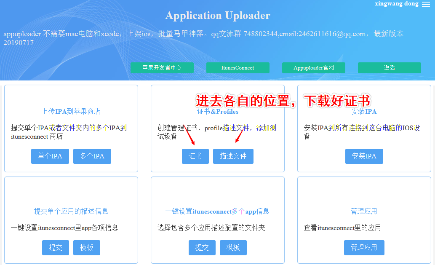The height and width of the screenshot is (265, 435).
Task: Click the 上传IPA到苹果商店 heading
Action: (x=71, y=112)
